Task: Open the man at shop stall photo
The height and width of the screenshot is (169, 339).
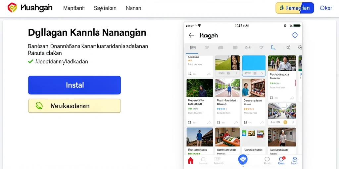Action: coord(253,88)
